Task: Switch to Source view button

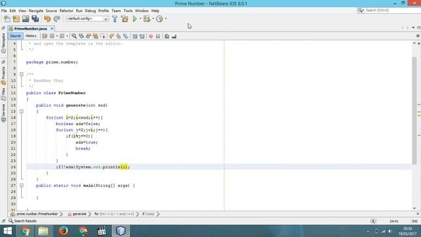Action: (15, 36)
